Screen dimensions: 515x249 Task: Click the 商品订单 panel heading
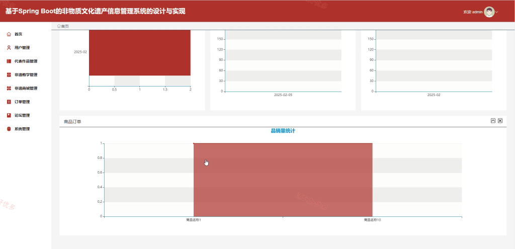(72, 122)
